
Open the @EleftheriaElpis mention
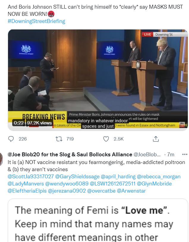pyautogui.click(x=27, y=191)
